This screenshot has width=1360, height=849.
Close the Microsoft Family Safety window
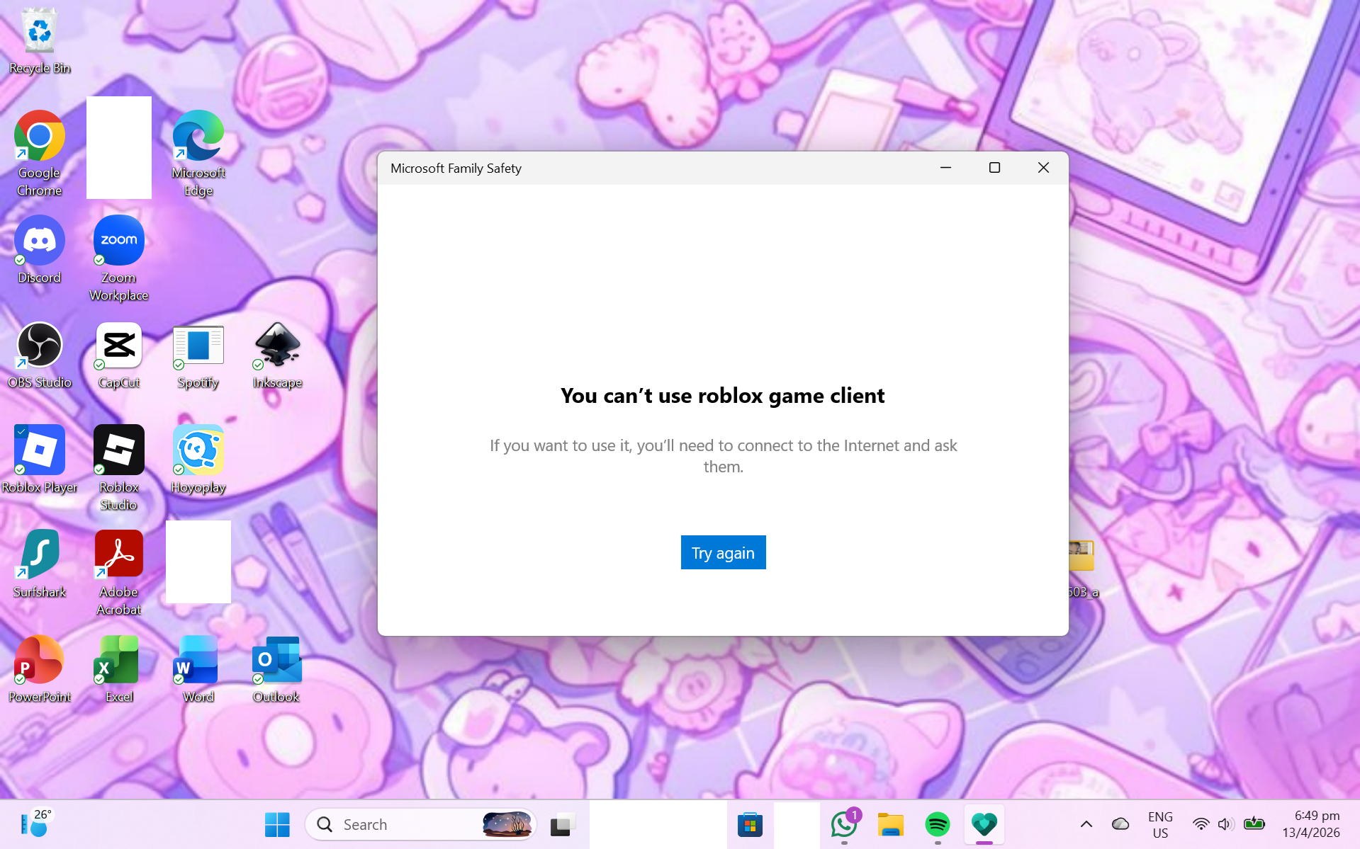1043,168
